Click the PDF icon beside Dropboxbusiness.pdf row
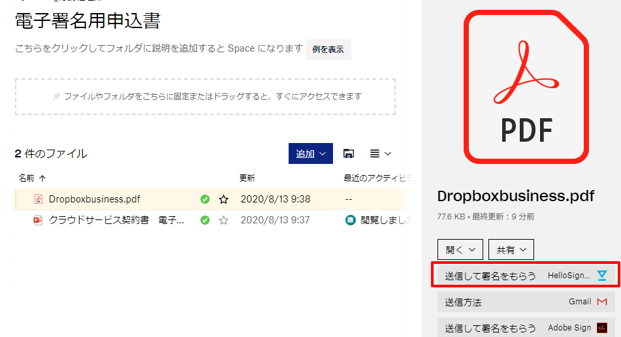 pyautogui.click(x=39, y=199)
